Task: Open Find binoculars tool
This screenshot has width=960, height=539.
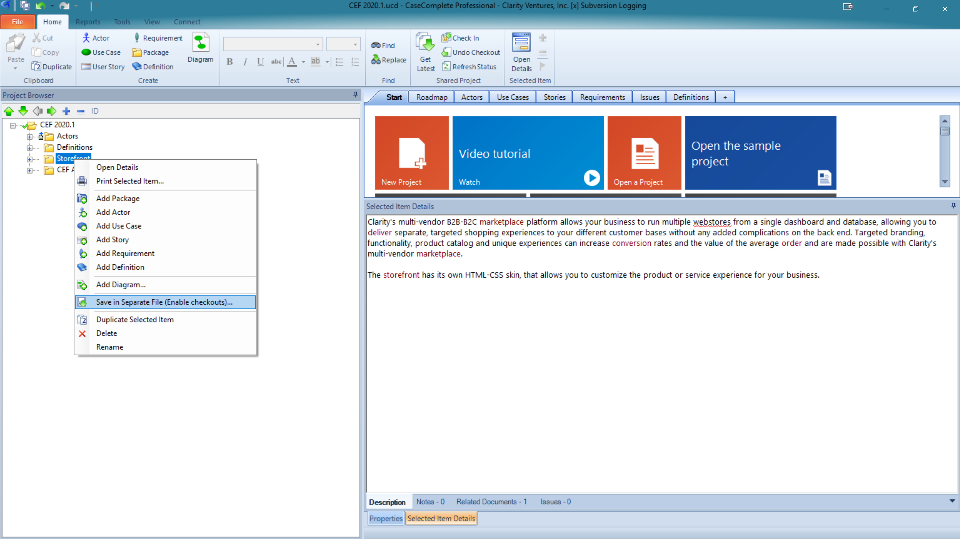Action: click(x=383, y=45)
